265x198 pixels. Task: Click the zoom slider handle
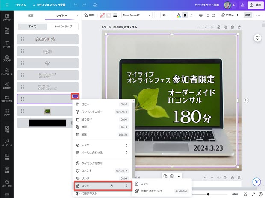click(x=208, y=194)
